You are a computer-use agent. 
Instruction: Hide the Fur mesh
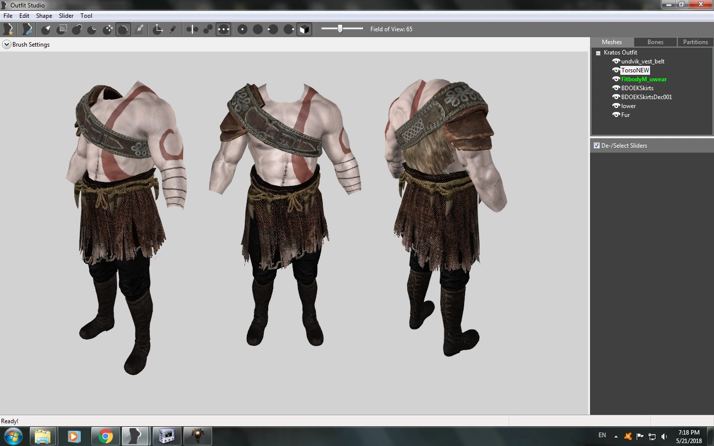coord(616,115)
